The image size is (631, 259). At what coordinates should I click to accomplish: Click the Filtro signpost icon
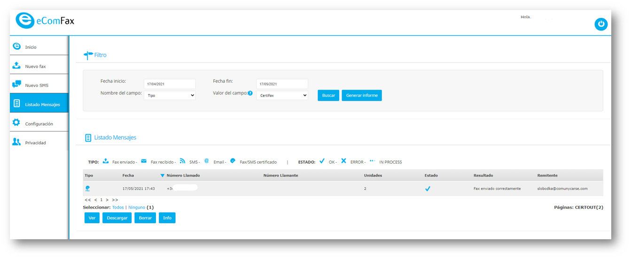point(88,55)
